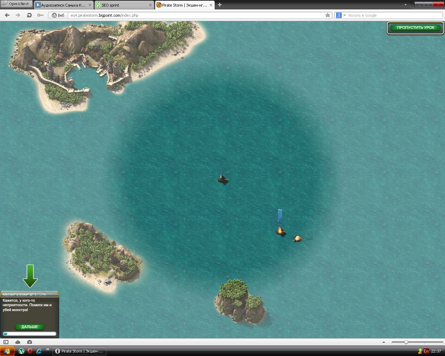Image resolution: width=445 pixels, height=356 pixels.
Task: Select the player pirate ship
Action: [223, 179]
